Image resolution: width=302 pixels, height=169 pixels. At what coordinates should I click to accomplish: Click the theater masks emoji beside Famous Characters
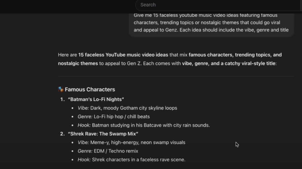tap(61, 89)
